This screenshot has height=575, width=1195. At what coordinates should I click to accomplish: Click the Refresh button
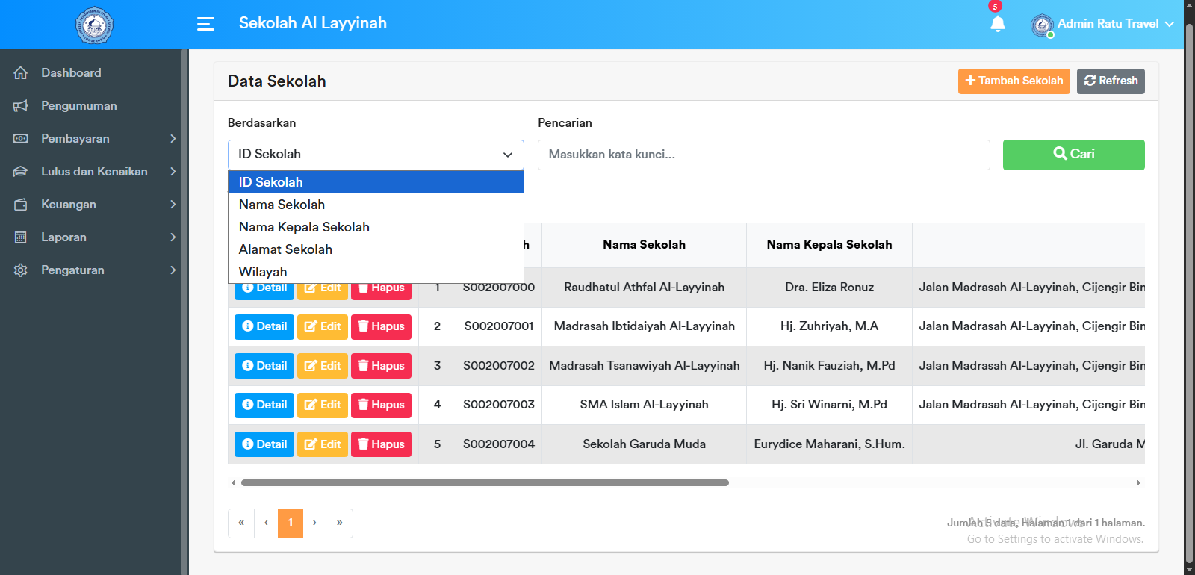click(x=1111, y=81)
